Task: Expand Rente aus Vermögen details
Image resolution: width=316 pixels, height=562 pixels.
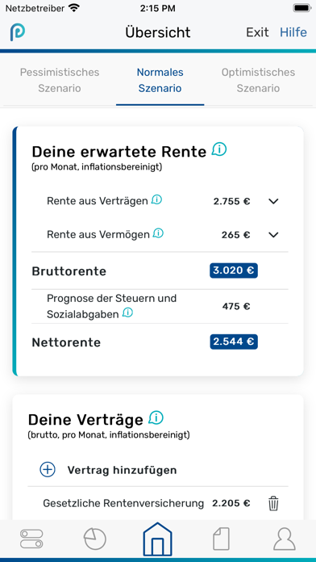Action: (273, 235)
